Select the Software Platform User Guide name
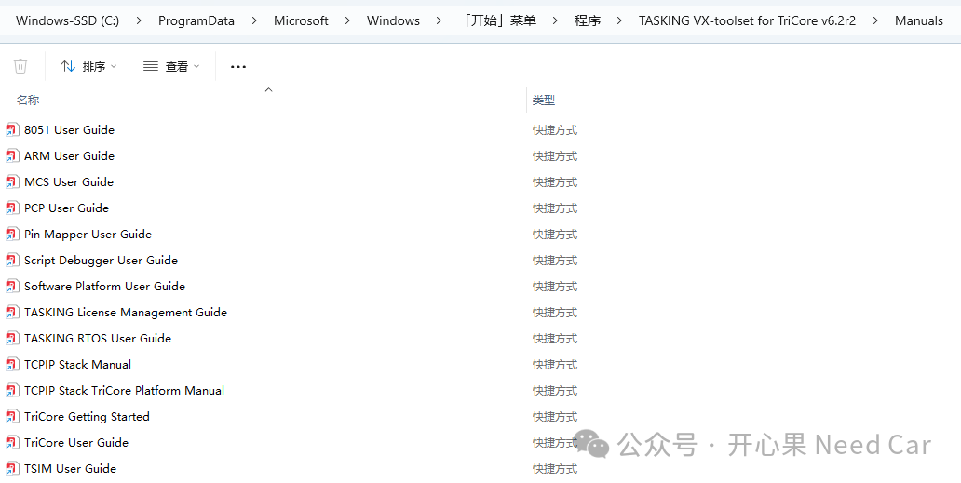 [105, 286]
